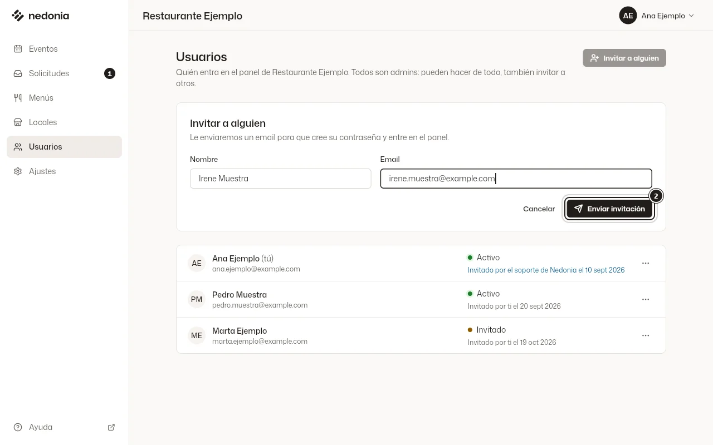Expand the Ana Ejemplo account dropdown chevron

pos(691,16)
